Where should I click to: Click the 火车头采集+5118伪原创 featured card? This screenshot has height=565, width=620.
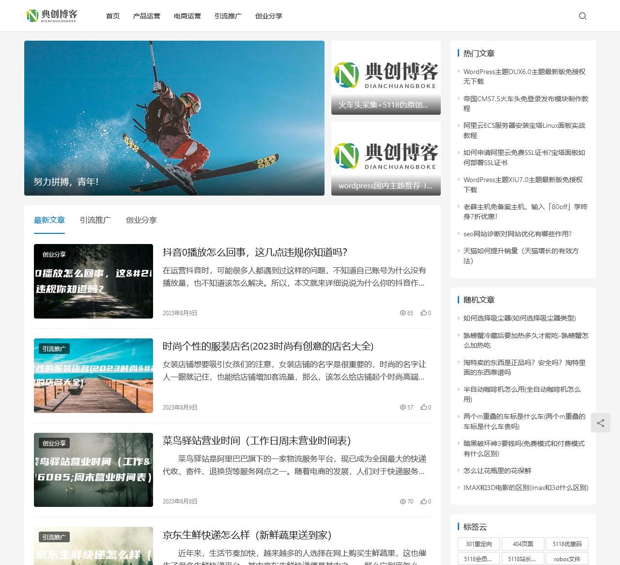pyautogui.click(x=386, y=77)
